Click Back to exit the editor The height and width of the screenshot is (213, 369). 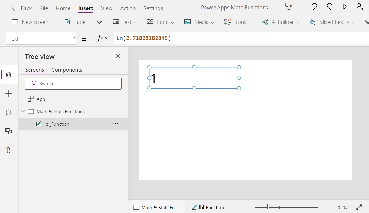21,8
